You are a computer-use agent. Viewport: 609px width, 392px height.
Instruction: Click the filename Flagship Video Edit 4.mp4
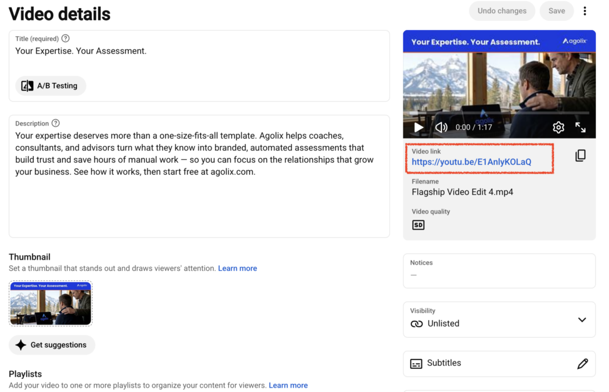462,192
